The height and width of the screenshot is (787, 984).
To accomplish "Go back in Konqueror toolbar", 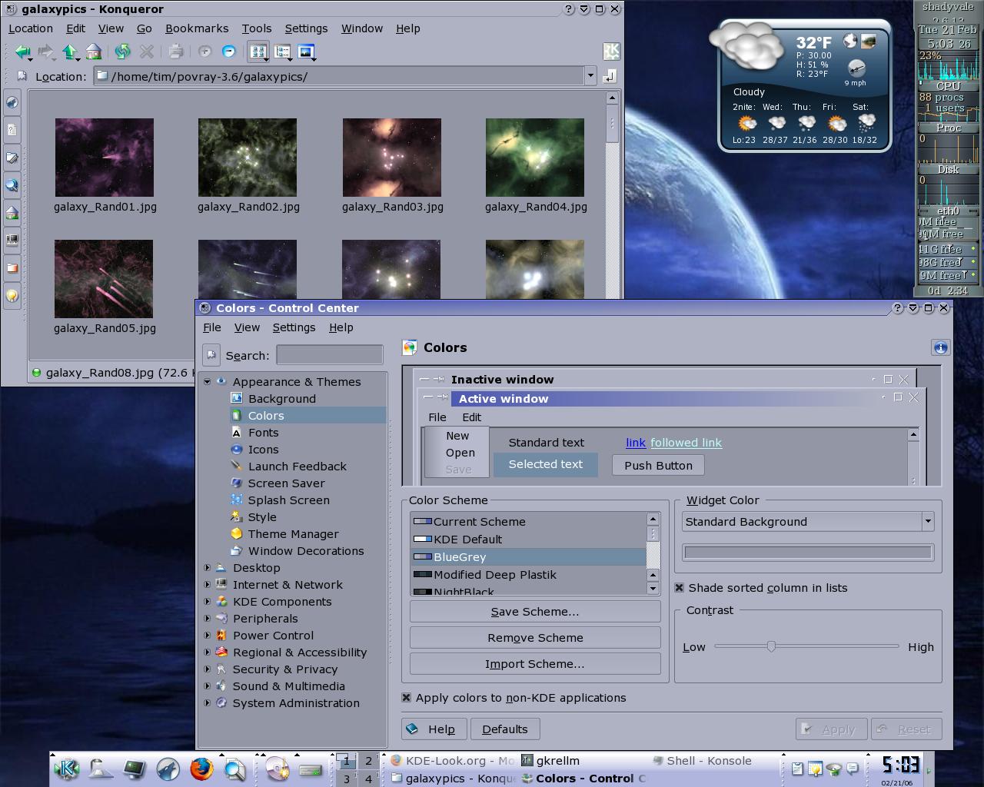I will tap(22, 52).
